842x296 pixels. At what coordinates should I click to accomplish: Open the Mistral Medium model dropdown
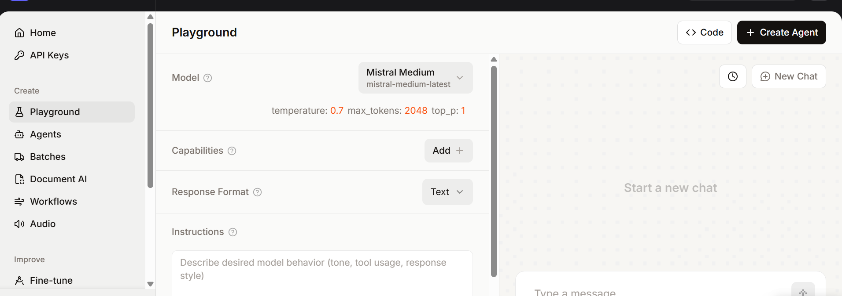pyautogui.click(x=415, y=78)
